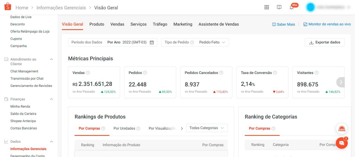355x157 pixels.
Task: Open the Pedido Feito dropdown
Action: [x=212, y=42]
